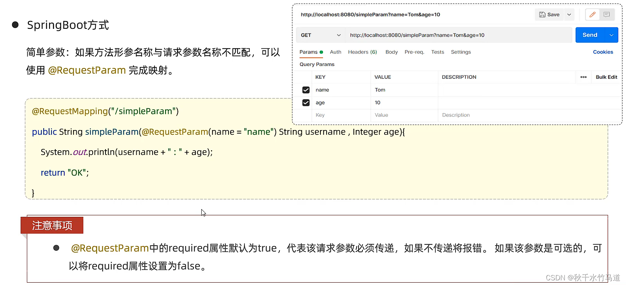Expand the Send options arrow

611,35
